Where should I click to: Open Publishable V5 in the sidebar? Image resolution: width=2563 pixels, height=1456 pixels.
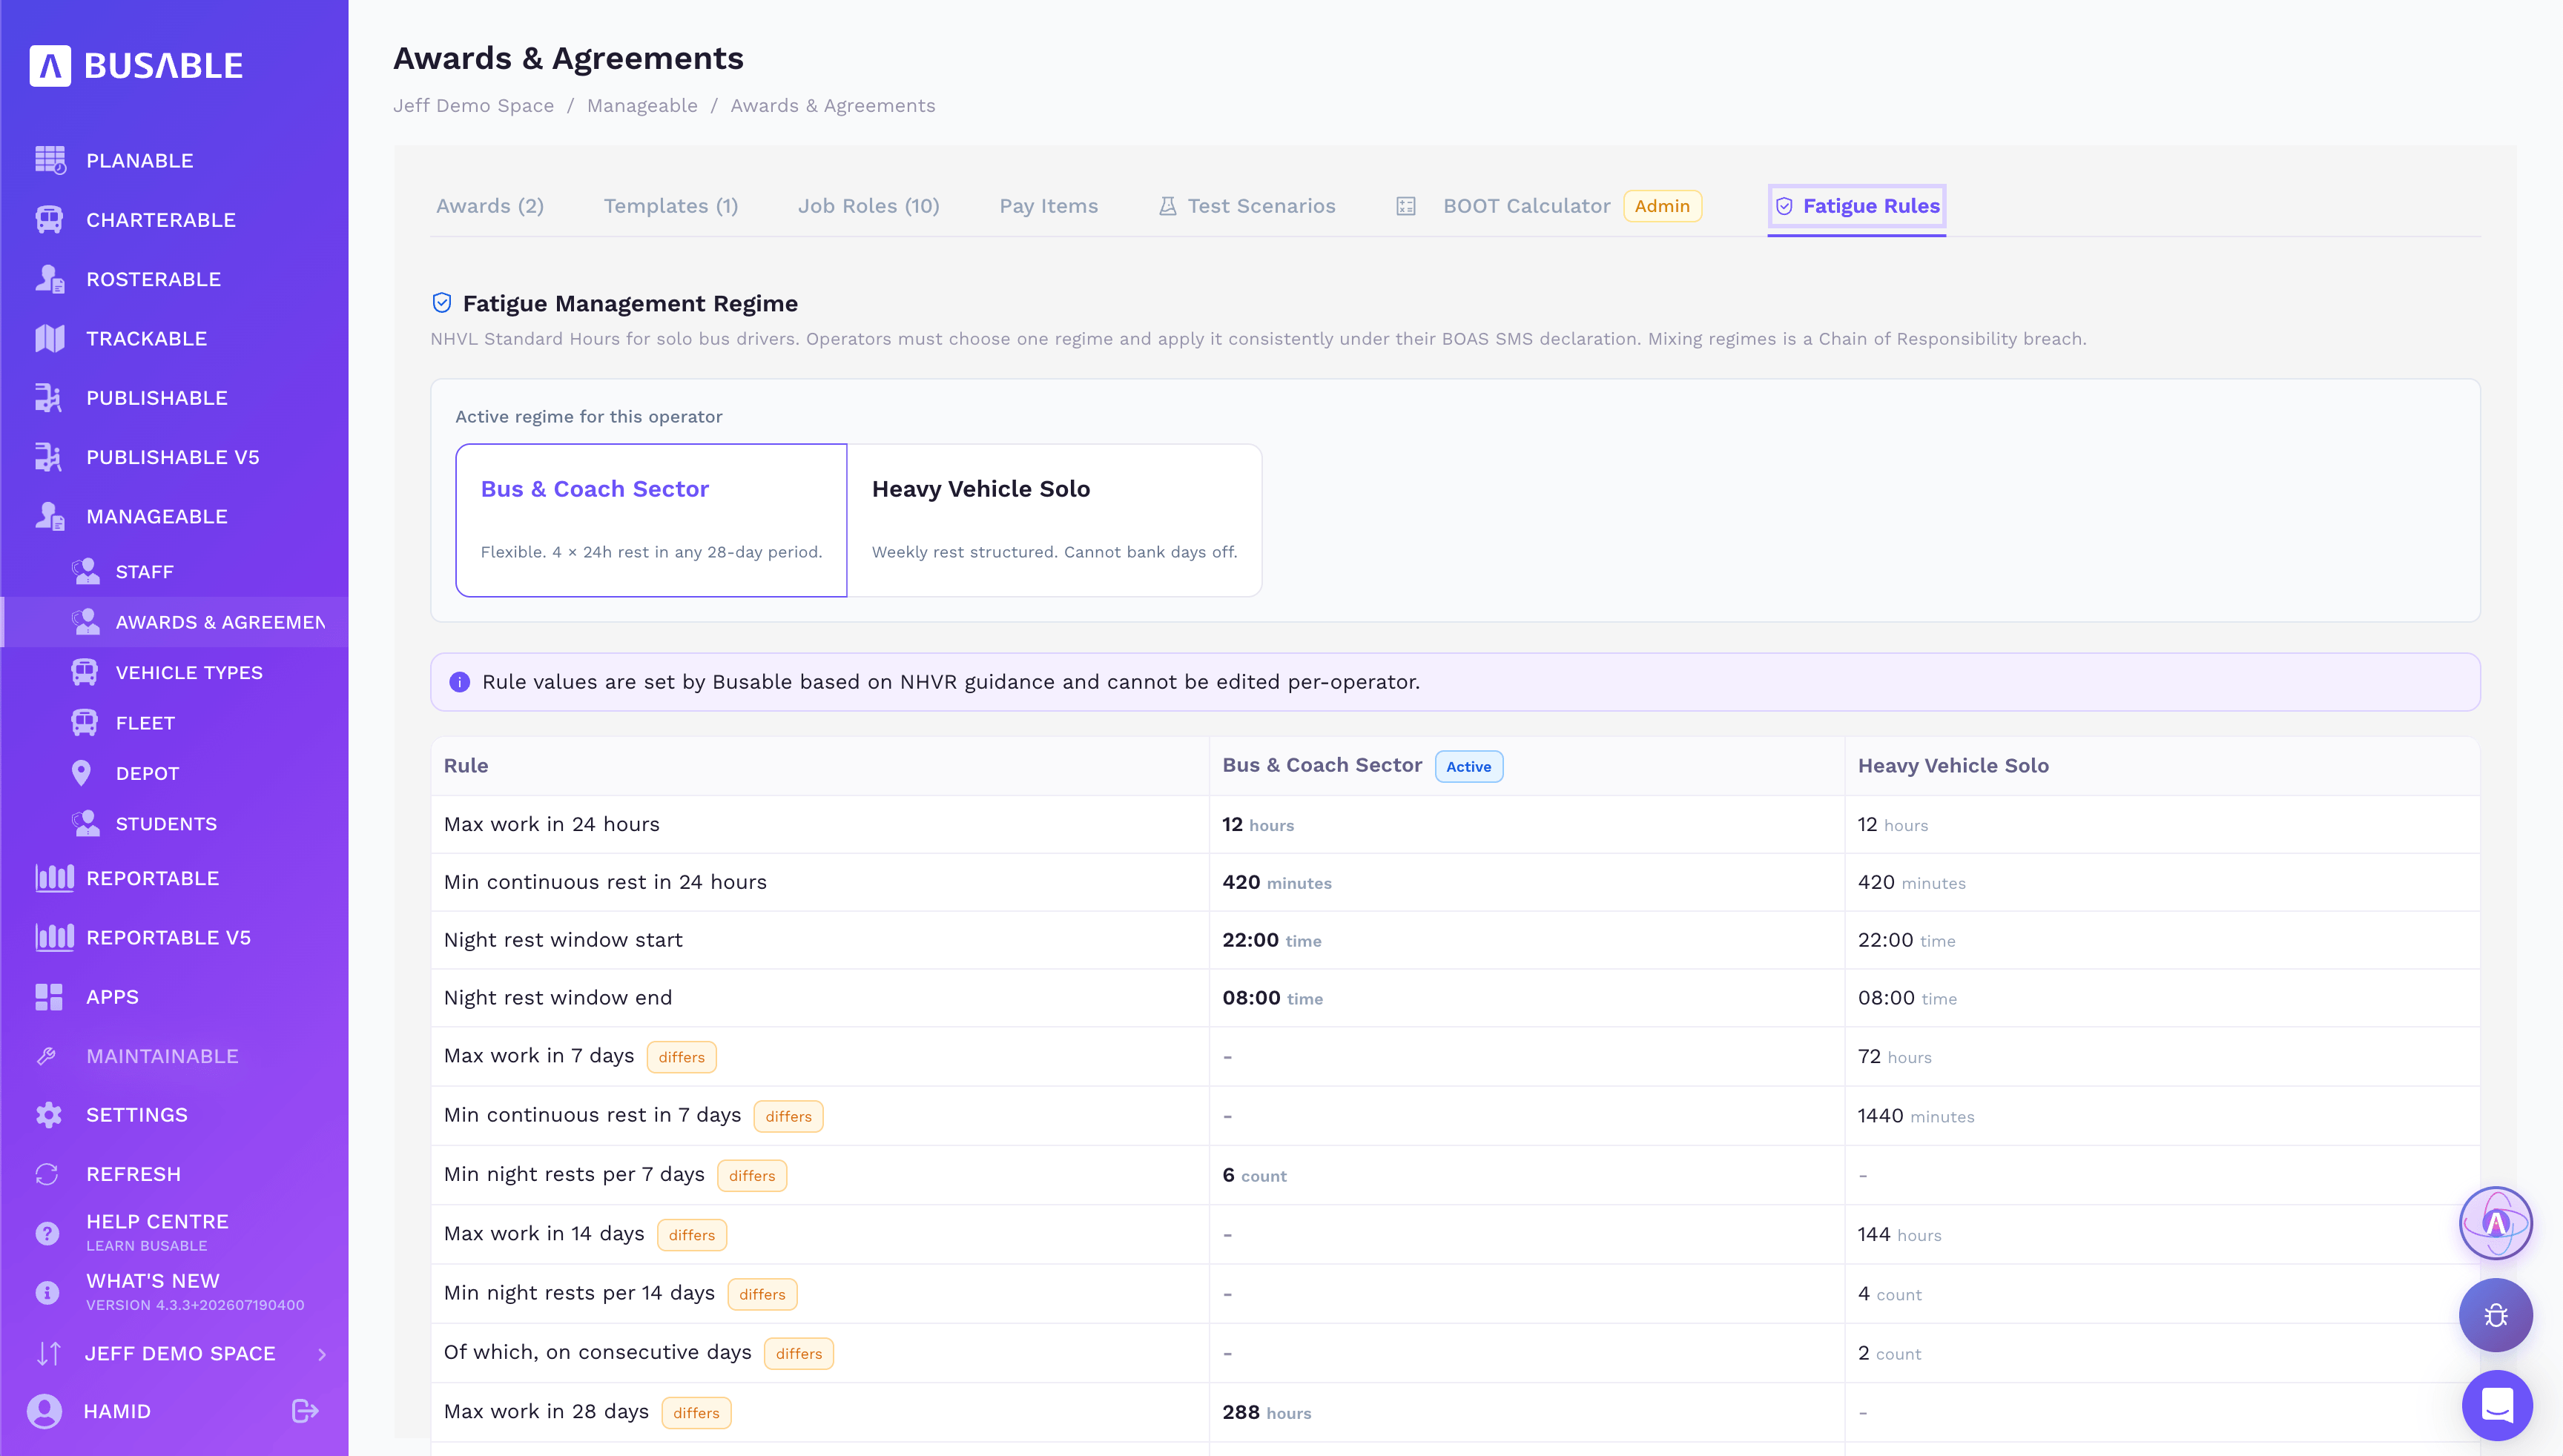(x=172, y=457)
